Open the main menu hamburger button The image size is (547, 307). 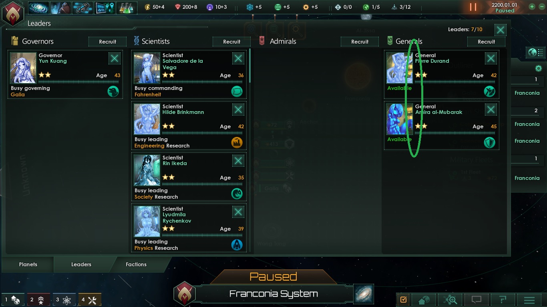pos(529,299)
